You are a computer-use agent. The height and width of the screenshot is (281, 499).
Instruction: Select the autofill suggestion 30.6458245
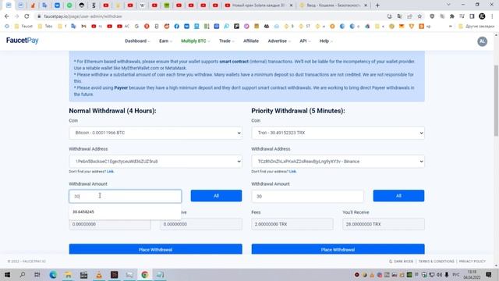[125, 212]
